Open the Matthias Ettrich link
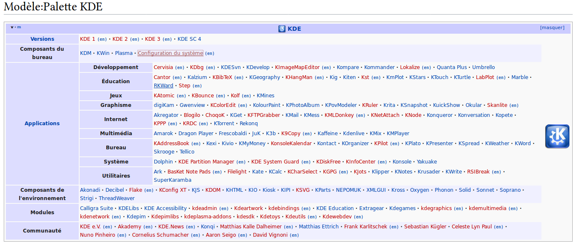The image size is (576, 245). pyautogui.click(x=318, y=227)
